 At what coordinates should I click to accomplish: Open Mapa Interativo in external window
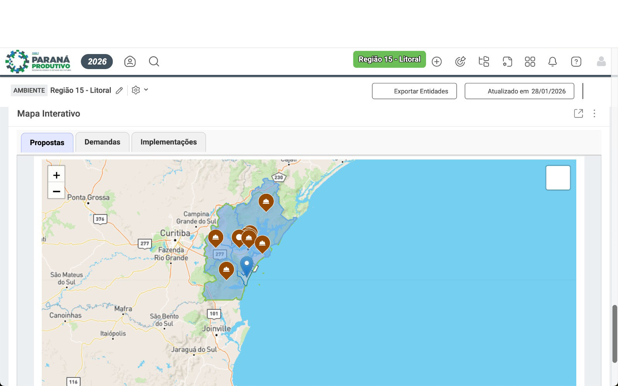pyautogui.click(x=578, y=113)
